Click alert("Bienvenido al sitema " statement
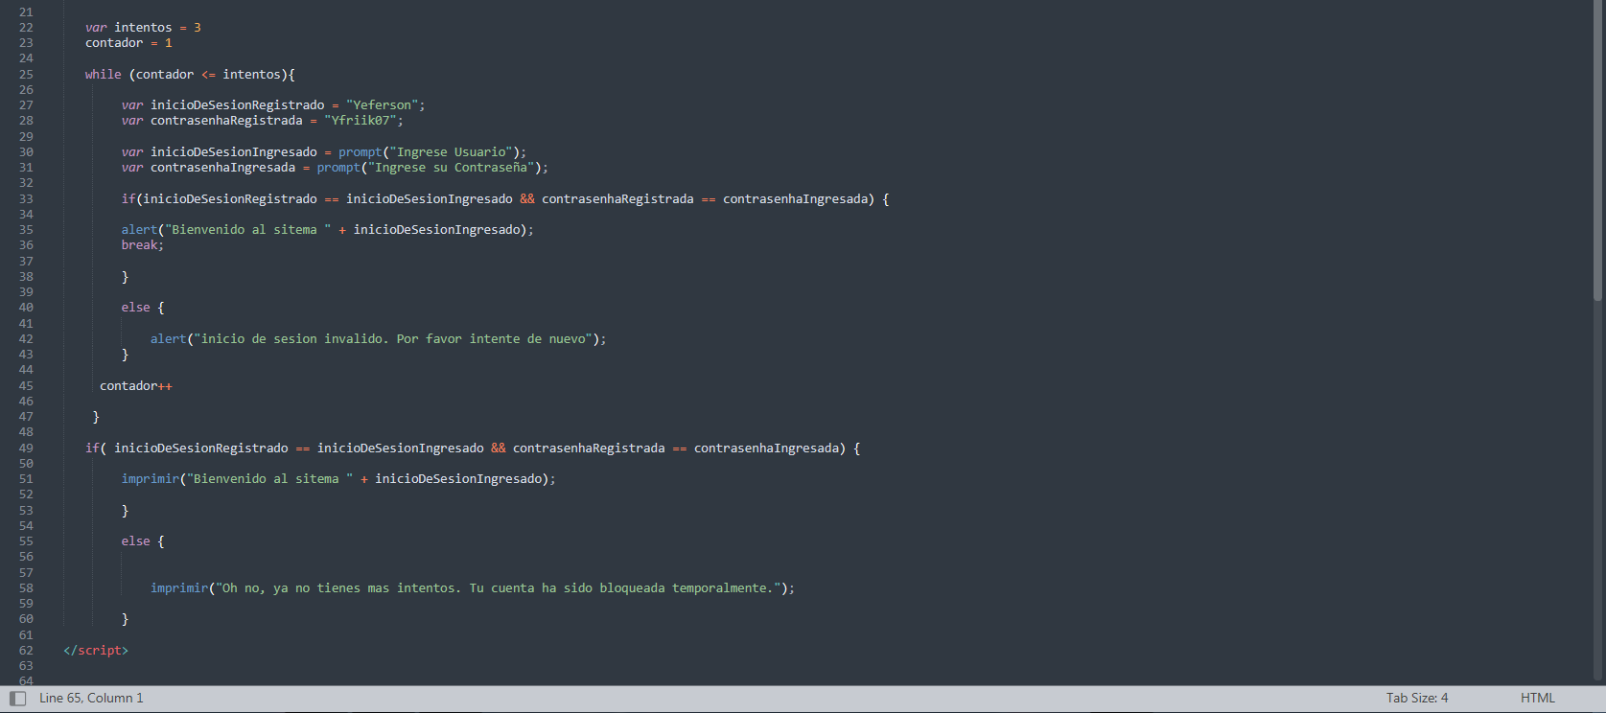Viewport: 1606px width, 713px height. pyautogui.click(x=327, y=230)
